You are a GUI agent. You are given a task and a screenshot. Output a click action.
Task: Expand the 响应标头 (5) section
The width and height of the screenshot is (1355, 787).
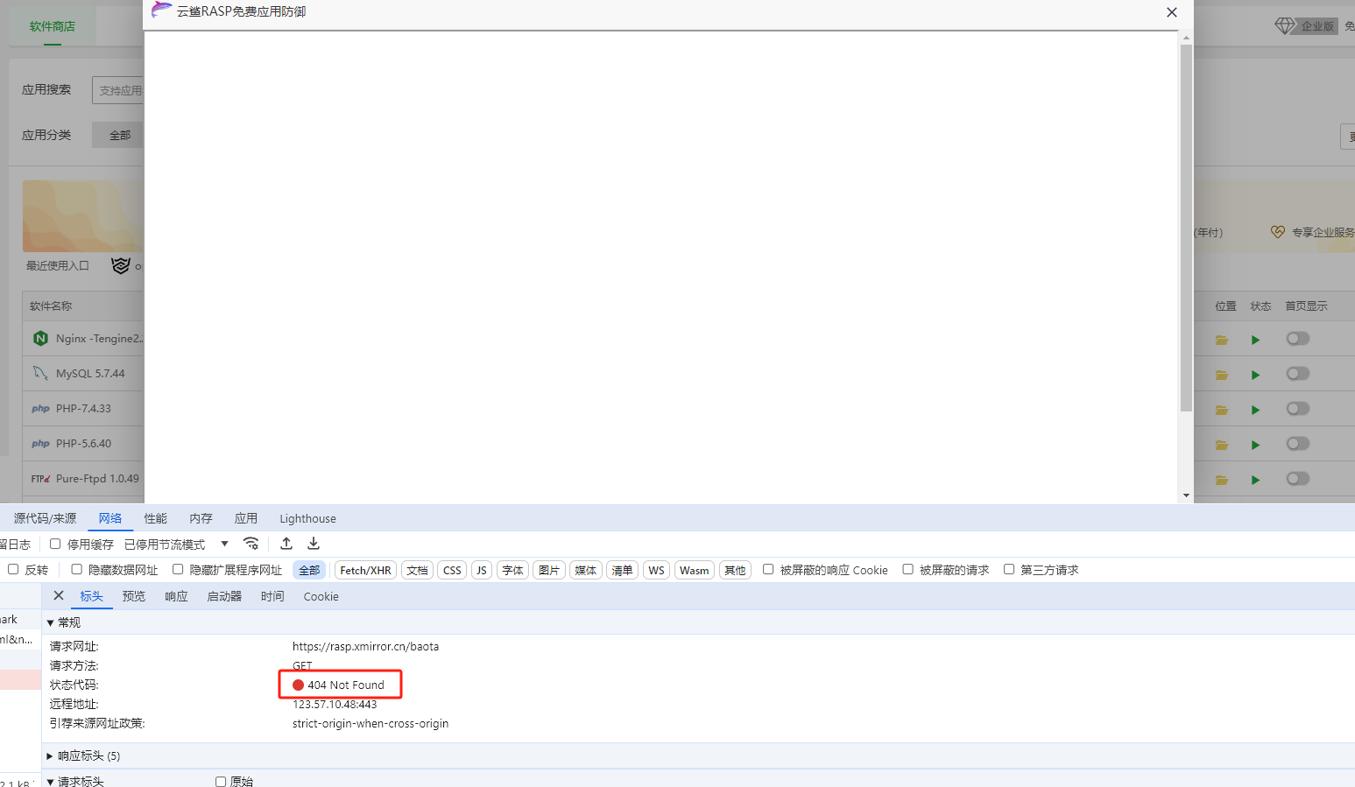[x=50, y=755]
